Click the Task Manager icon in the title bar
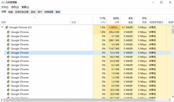 (x=3, y=2)
